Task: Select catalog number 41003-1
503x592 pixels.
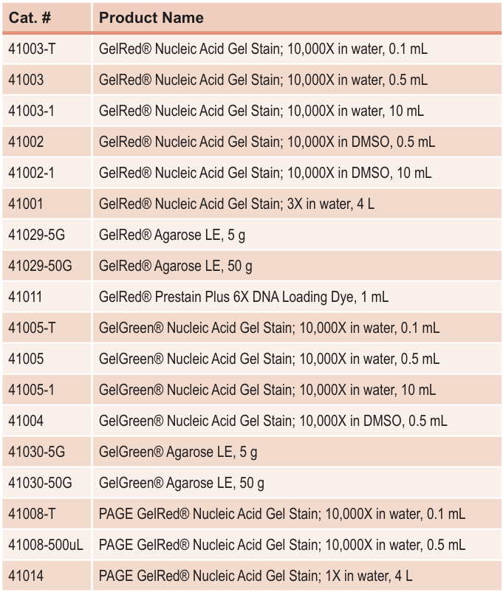Action: pos(31,111)
